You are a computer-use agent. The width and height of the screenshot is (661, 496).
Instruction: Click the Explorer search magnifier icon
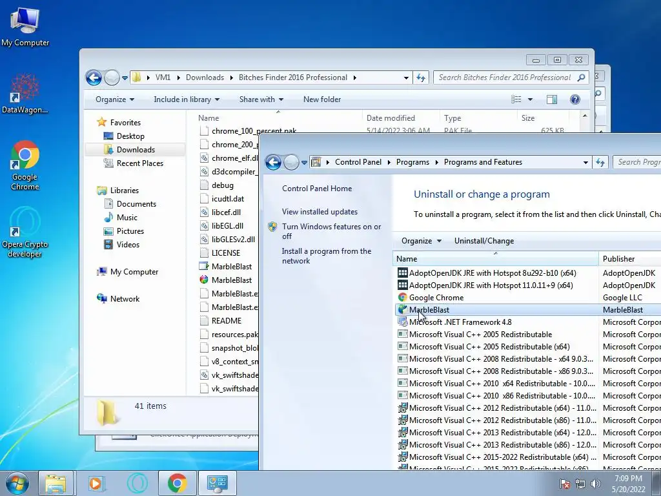coord(582,77)
